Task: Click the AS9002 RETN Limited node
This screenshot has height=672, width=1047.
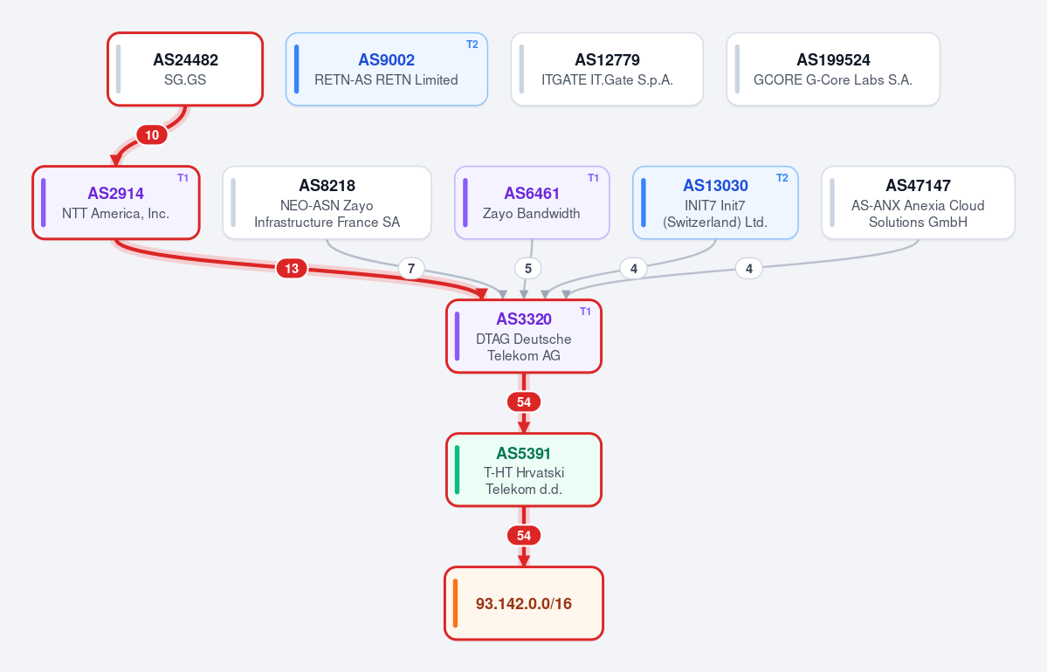Action: (387, 70)
